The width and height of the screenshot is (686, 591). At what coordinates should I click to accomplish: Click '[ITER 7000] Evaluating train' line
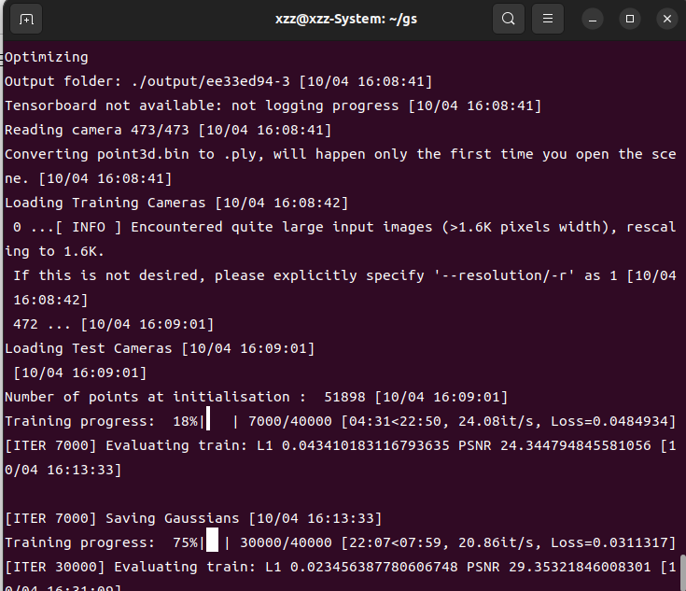(x=341, y=457)
